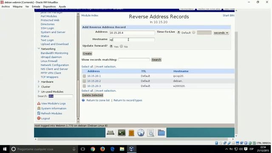Open the terminal icon in Debian panel
272x153 pixels.
pyautogui.click(x=122, y=133)
